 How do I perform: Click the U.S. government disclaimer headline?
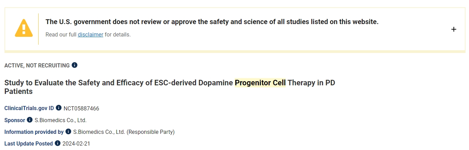(212, 22)
